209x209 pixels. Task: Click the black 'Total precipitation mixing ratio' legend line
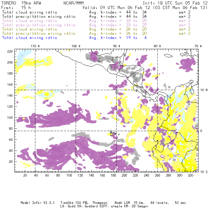tap(39, 17)
